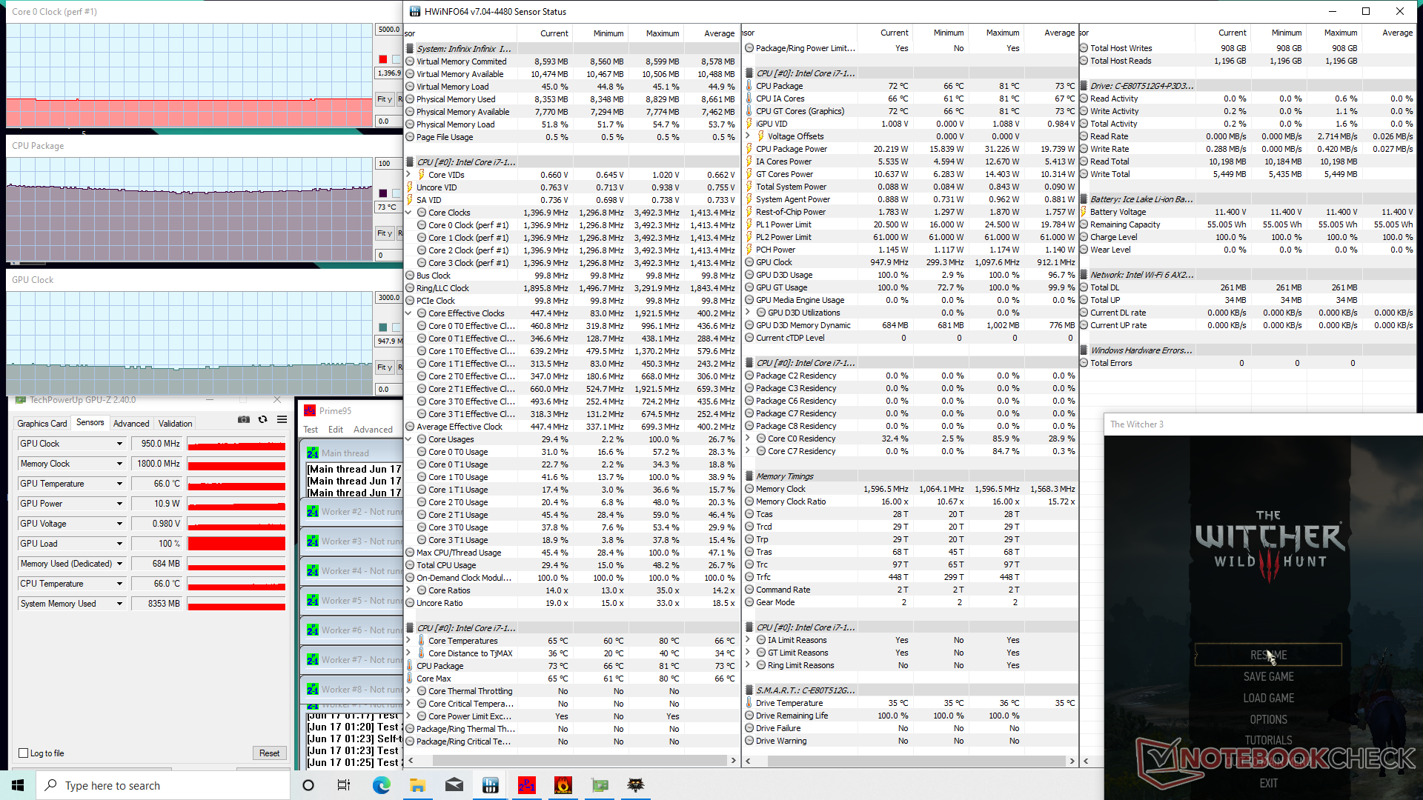The height and width of the screenshot is (800, 1423).
Task: Click the Prime95 Worker #2 window icon
Action: (313, 512)
